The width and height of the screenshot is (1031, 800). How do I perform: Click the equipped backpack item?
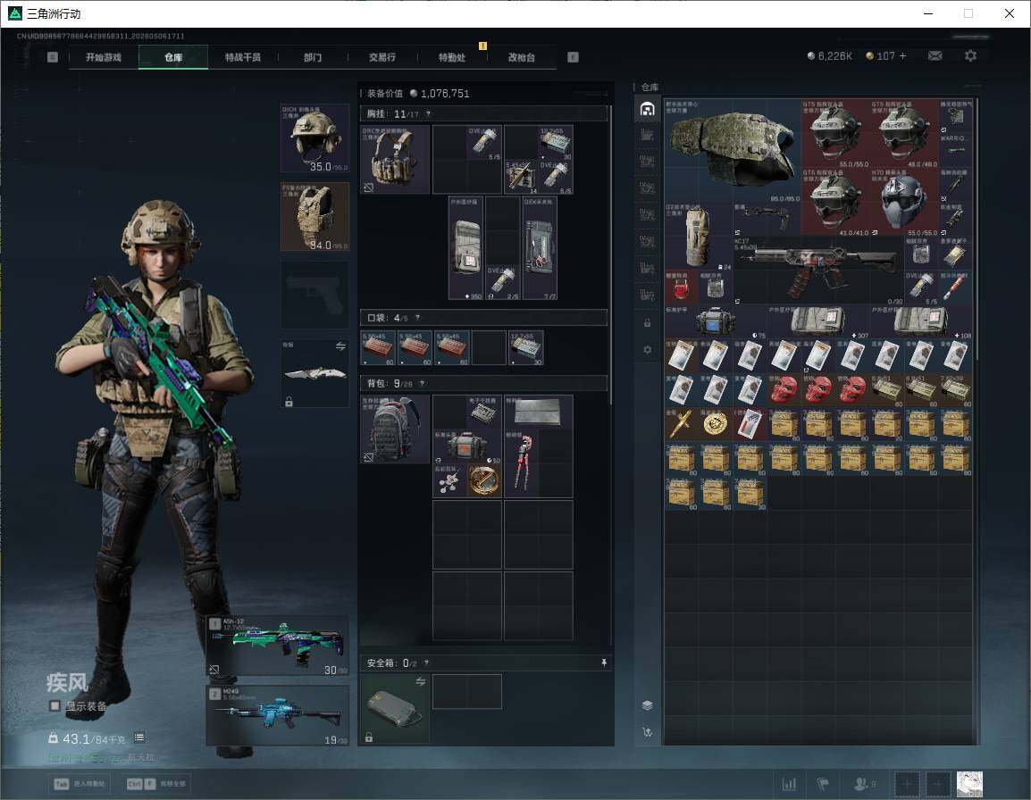[395, 429]
